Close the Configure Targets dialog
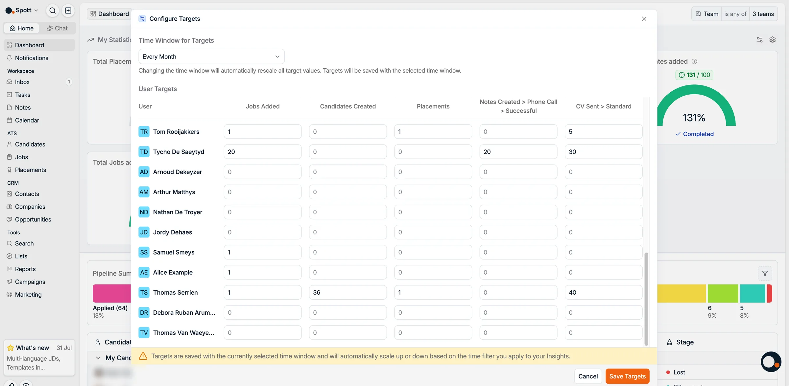Viewport: 789px width, 386px height. point(644,19)
